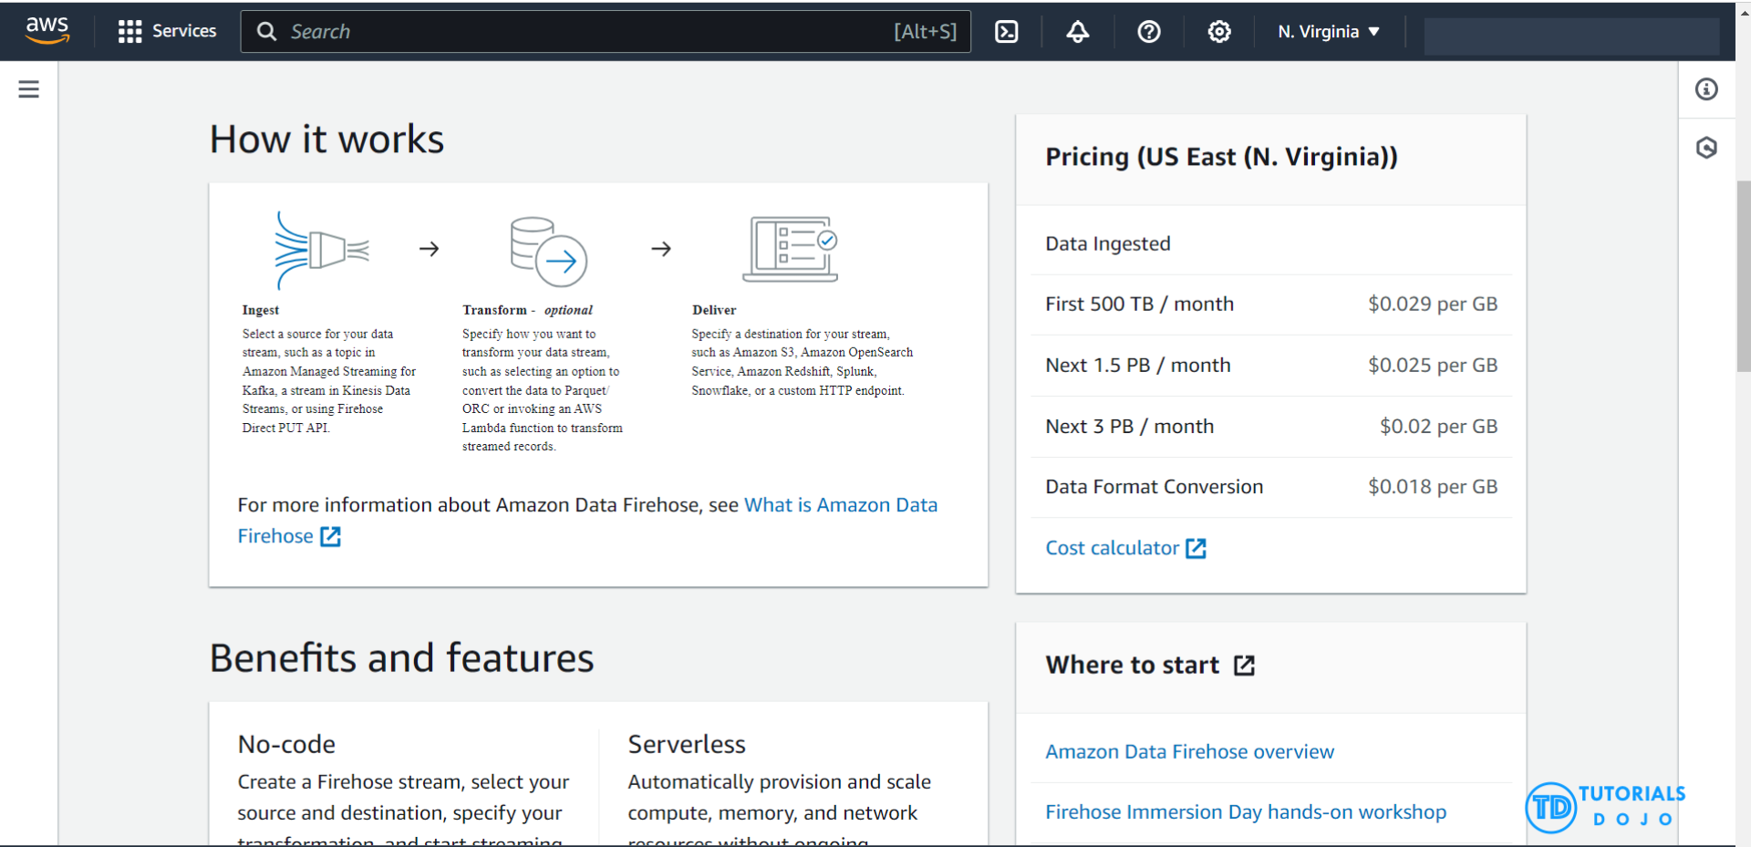Screen dimensions: 1751x847
Task: Select the $0.018 per GB price
Action: point(1433,487)
